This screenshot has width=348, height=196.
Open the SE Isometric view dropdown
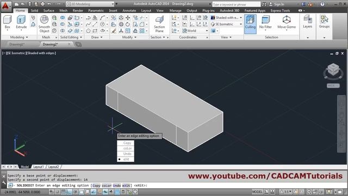pos(226,24)
